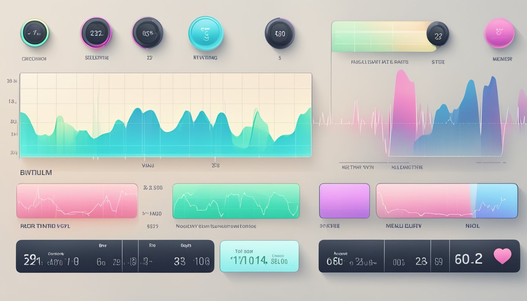Screen dimensions: 527x301
Task: Click the dark dial showing 480
Action: point(280,33)
